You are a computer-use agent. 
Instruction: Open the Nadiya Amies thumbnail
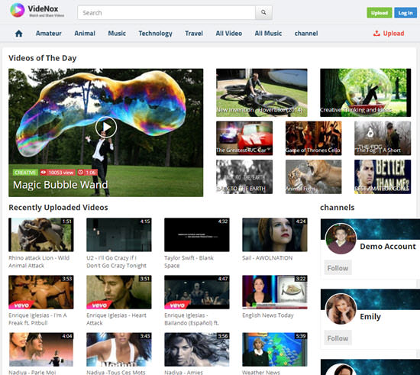pyautogui.click(x=197, y=350)
